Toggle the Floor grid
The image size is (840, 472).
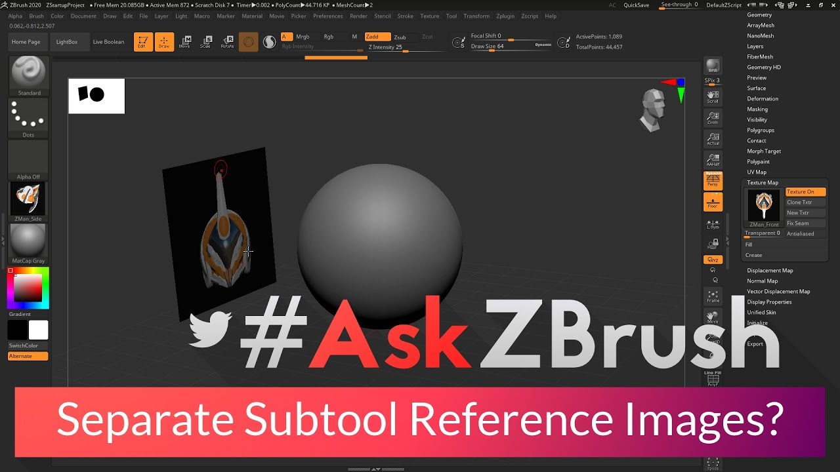(x=713, y=201)
